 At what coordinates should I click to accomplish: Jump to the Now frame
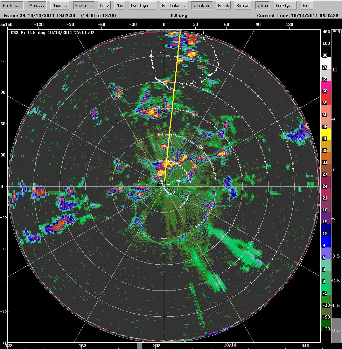[120, 6]
